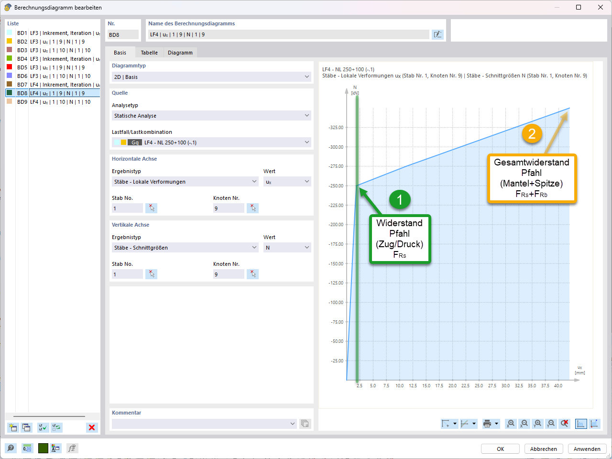Open the horizontal axis Wert dropdown ux
Image resolution: width=612 pixels, height=459 pixels.
[287, 182]
